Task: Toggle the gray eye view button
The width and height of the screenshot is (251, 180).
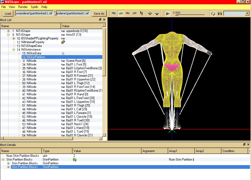Action: pos(135,13)
